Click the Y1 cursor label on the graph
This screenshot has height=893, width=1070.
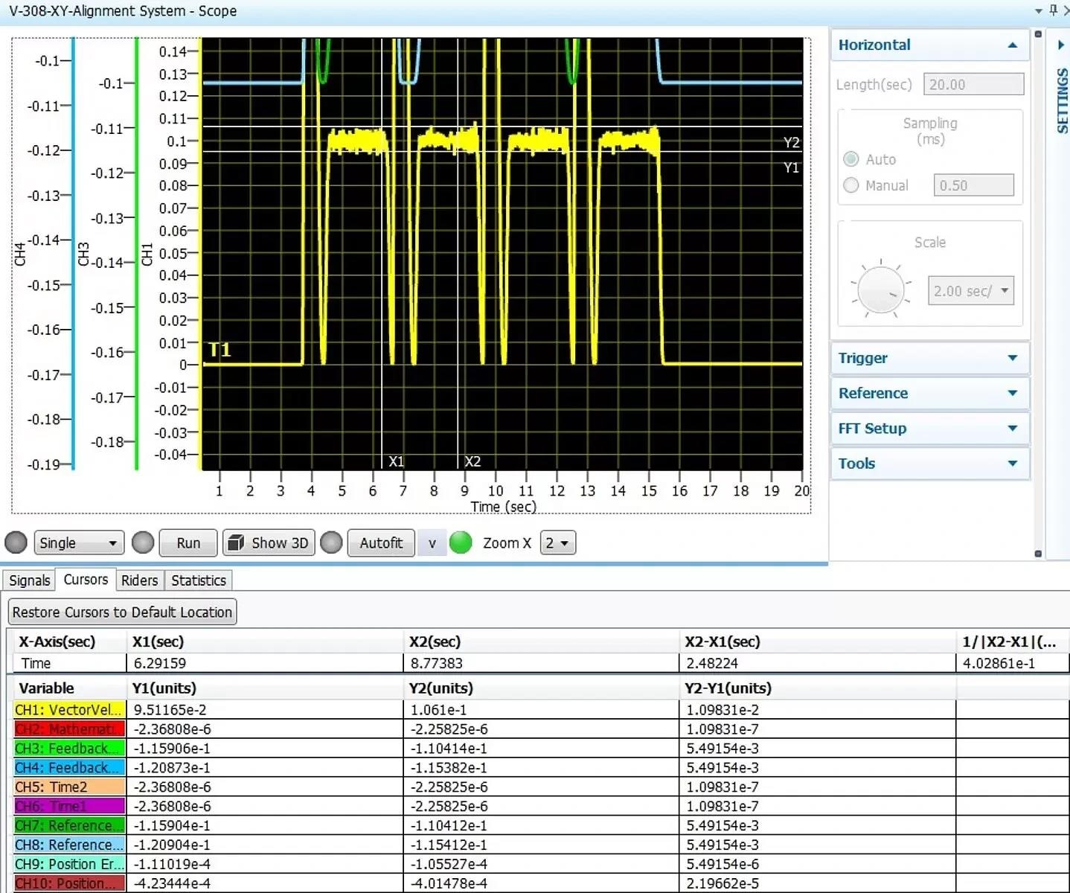(791, 167)
